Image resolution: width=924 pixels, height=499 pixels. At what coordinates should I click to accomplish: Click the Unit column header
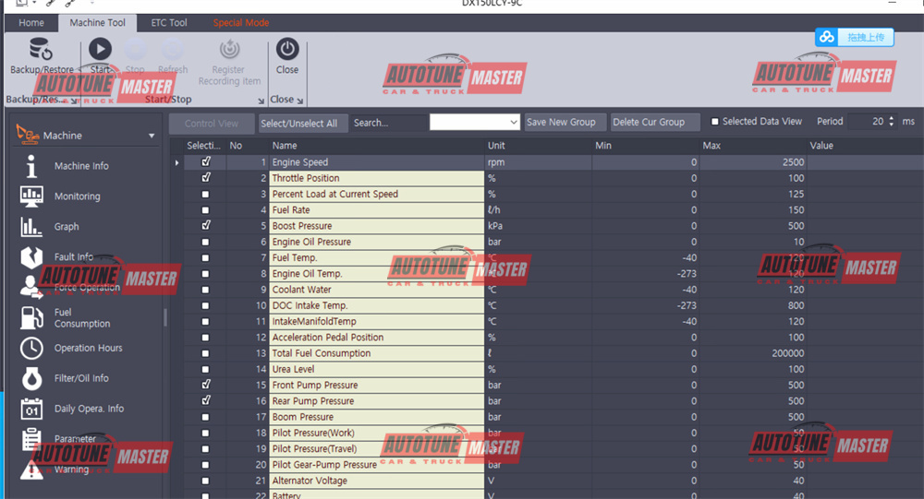538,146
